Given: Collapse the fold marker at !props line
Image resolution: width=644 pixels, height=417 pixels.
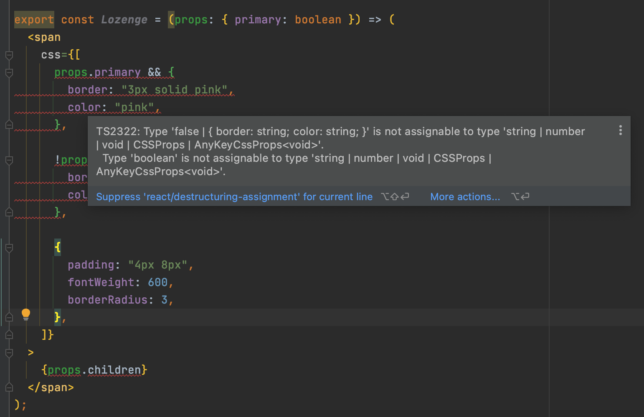Looking at the screenshot, I should coord(9,160).
